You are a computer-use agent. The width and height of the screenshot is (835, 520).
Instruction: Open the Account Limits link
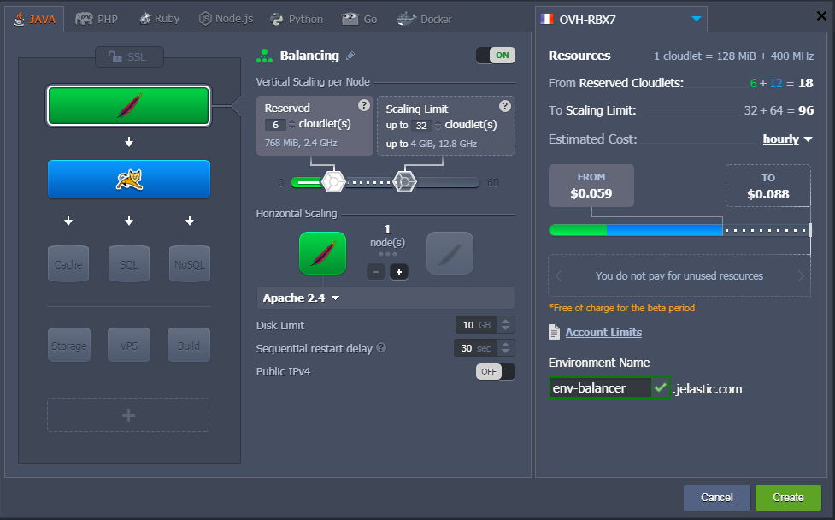tap(603, 332)
